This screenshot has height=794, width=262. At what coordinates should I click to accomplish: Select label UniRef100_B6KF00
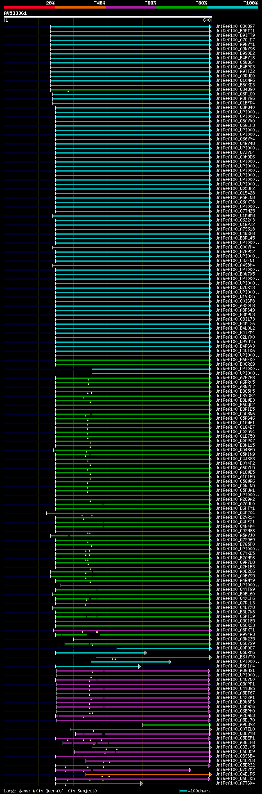[235, 360]
